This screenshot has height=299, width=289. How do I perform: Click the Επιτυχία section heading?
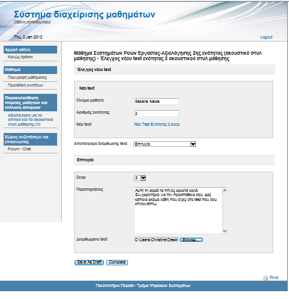pos(85,160)
